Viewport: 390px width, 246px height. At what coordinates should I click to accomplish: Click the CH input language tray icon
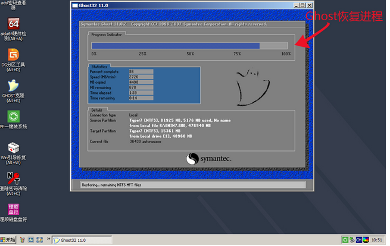358,240
